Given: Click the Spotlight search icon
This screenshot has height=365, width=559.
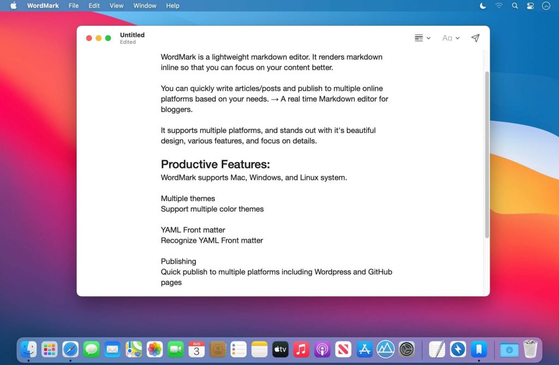Looking at the screenshot, I should [x=515, y=5].
